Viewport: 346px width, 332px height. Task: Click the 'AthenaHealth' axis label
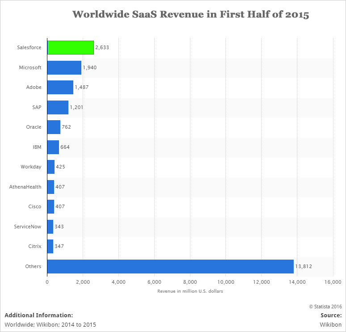25,187
